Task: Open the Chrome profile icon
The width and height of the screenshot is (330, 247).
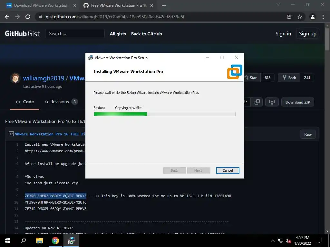Action: pos(313,17)
